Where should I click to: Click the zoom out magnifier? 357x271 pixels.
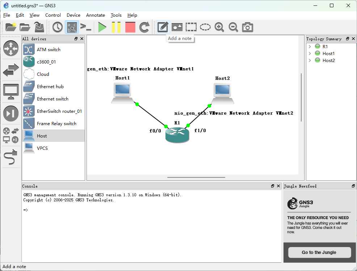tap(234, 27)
